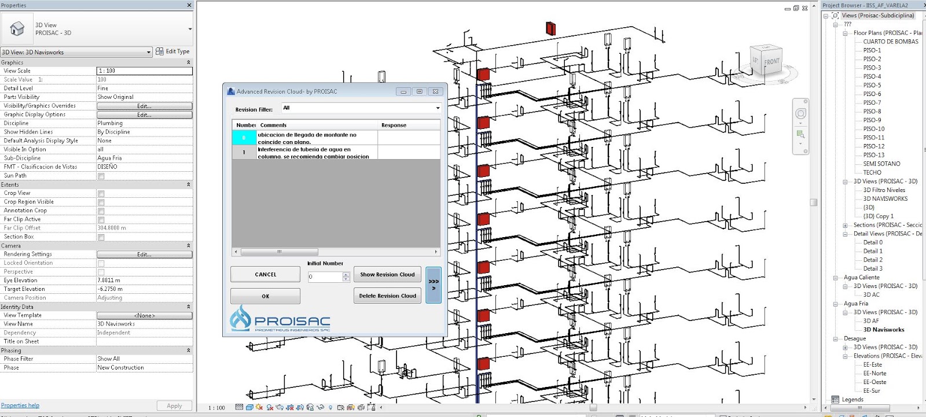Screen dimensions: 926x417
Task: Click the 3D View house icon in Properties
Action: (17, 28)
